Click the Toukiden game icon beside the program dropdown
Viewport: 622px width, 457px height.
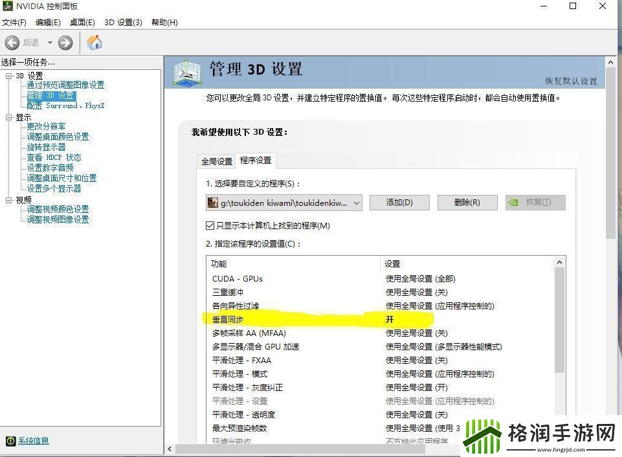coord(214,203)
